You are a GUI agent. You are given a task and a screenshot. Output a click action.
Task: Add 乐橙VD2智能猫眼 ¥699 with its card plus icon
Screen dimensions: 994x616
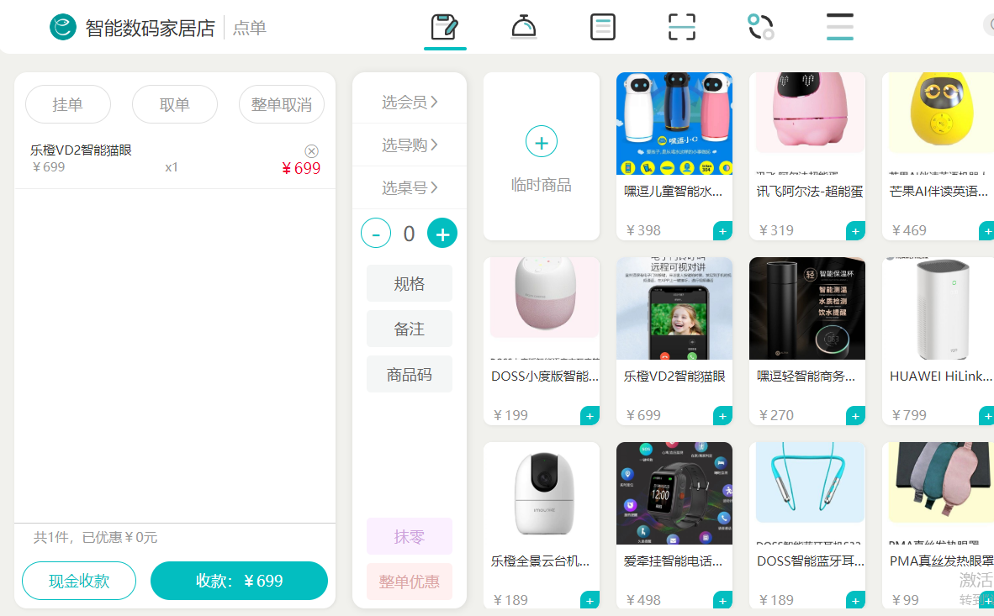tap(722, 416)
